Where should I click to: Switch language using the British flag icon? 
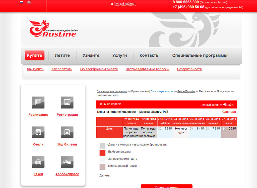[x=29, y=2]
